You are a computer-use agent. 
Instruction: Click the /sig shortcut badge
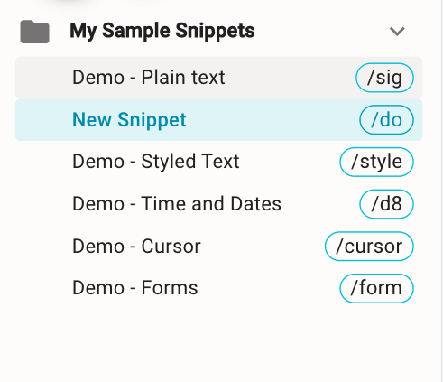[x=384, y=78]
